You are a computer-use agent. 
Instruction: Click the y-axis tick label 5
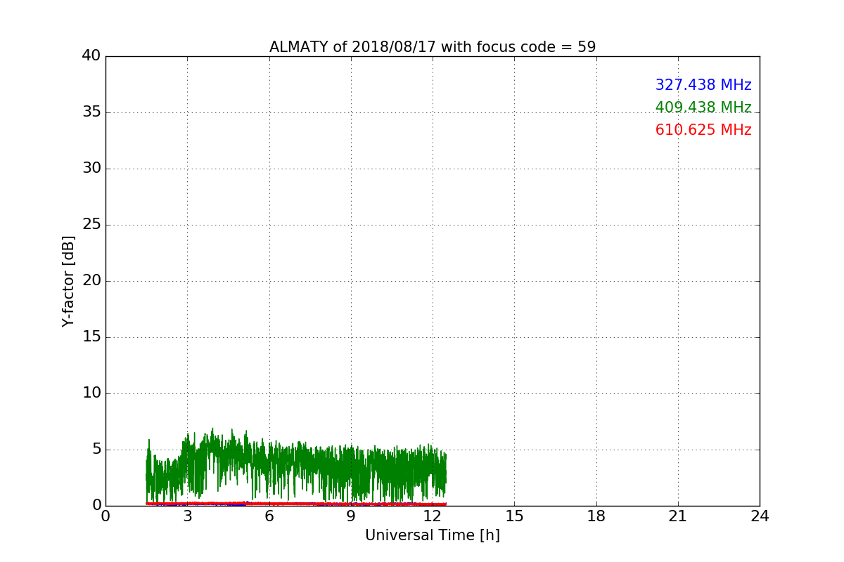click(x=96, y=450)
